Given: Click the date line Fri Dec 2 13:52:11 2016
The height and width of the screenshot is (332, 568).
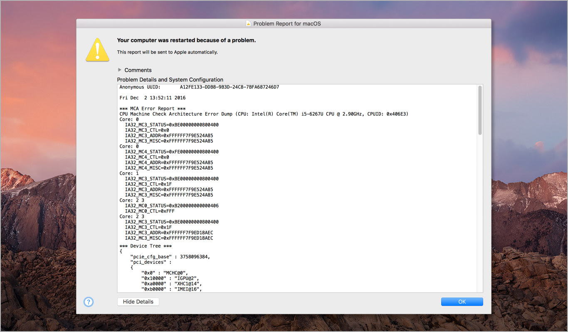Looking at the screenshot, I should pos(153,98).
